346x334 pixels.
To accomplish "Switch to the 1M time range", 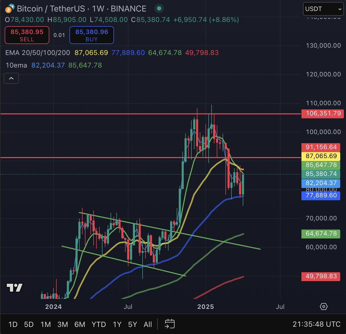I will (x=46, y=324).
